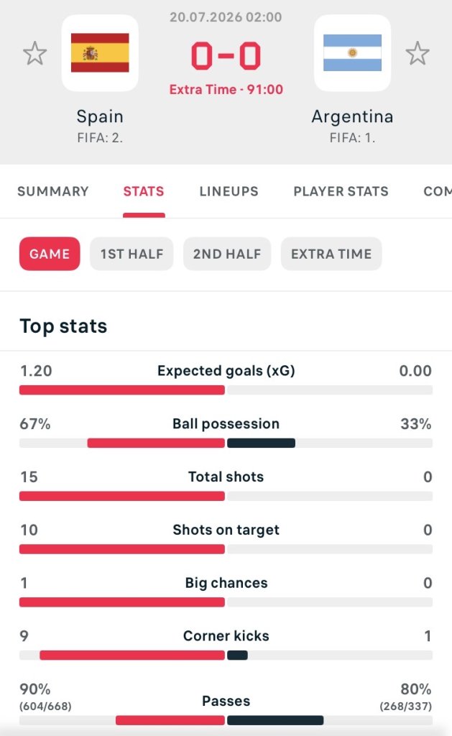Select the EXTRA TIME period filter
This screenshot has width=452, height=736.
(331, 254)
